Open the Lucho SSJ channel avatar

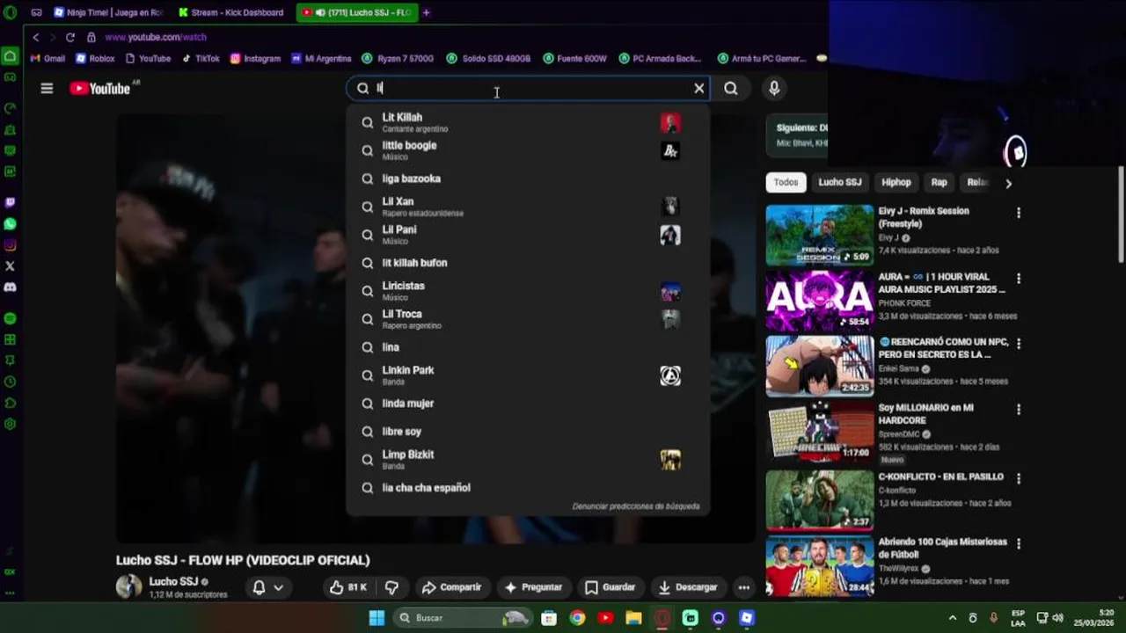pos(128,586)
